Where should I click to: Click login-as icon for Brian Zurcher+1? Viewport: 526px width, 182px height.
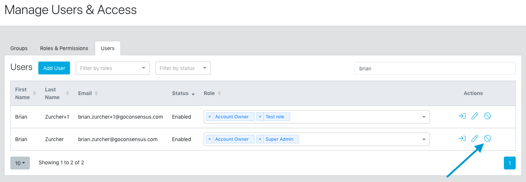462,116
